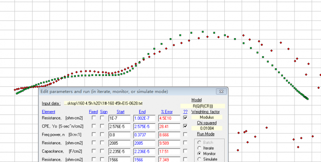
Task: Toggle Sign for the Resistance 2085 row
Action: click(x=102, y=143)
